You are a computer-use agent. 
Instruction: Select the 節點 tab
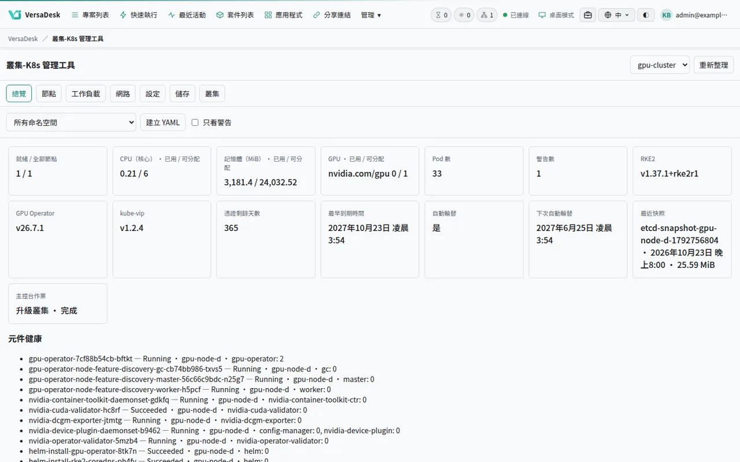49,94
